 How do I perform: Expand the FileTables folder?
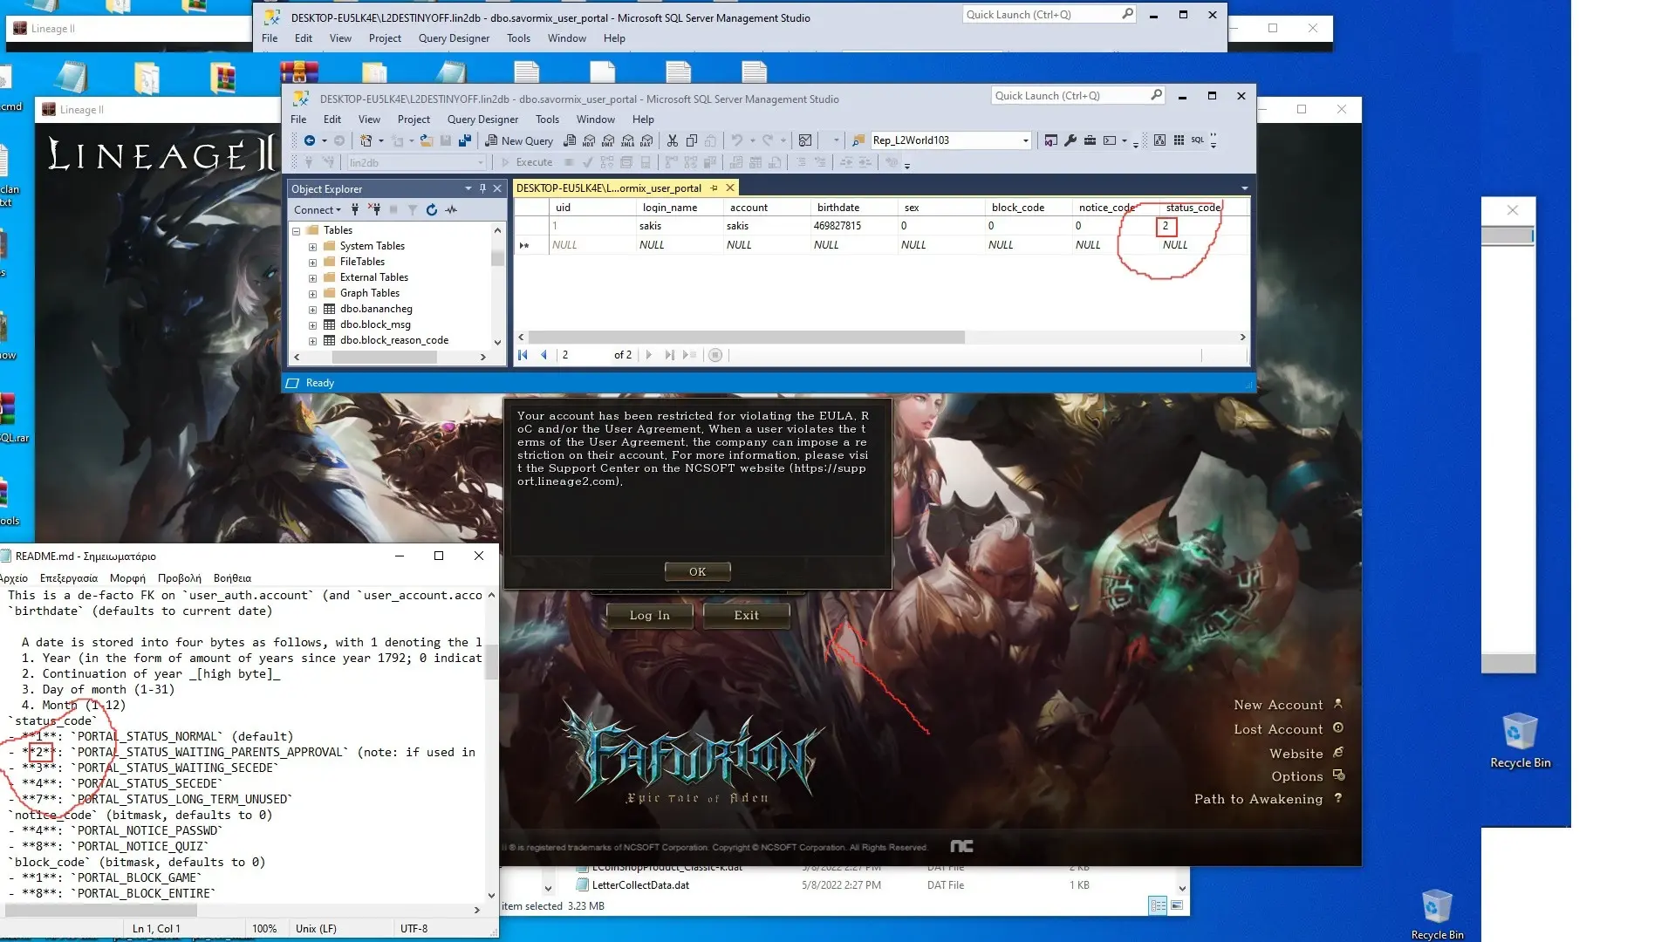(x=312, y=263)
